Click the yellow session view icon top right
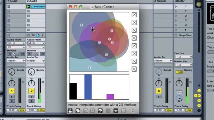 pos(199,4)
